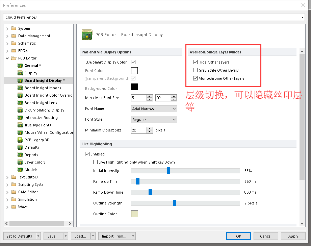Uncheck Monochrome Other Layers
This screenshot has height=246, width=311.
point(196,78)
